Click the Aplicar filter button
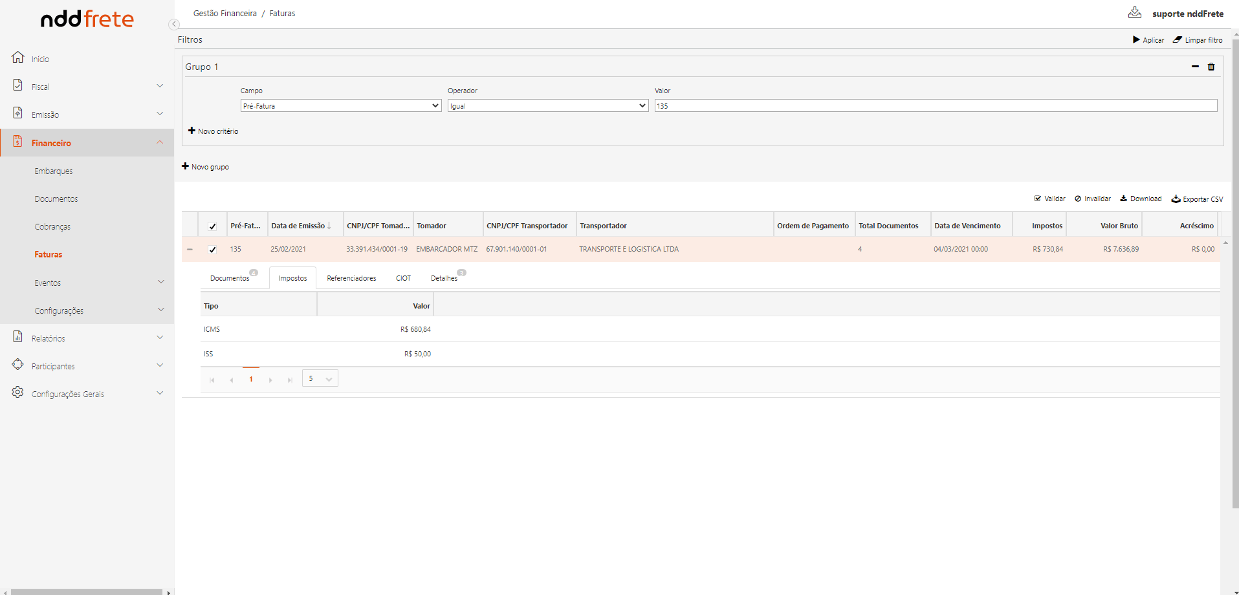1239x595 pixels. pos(1148,40)
